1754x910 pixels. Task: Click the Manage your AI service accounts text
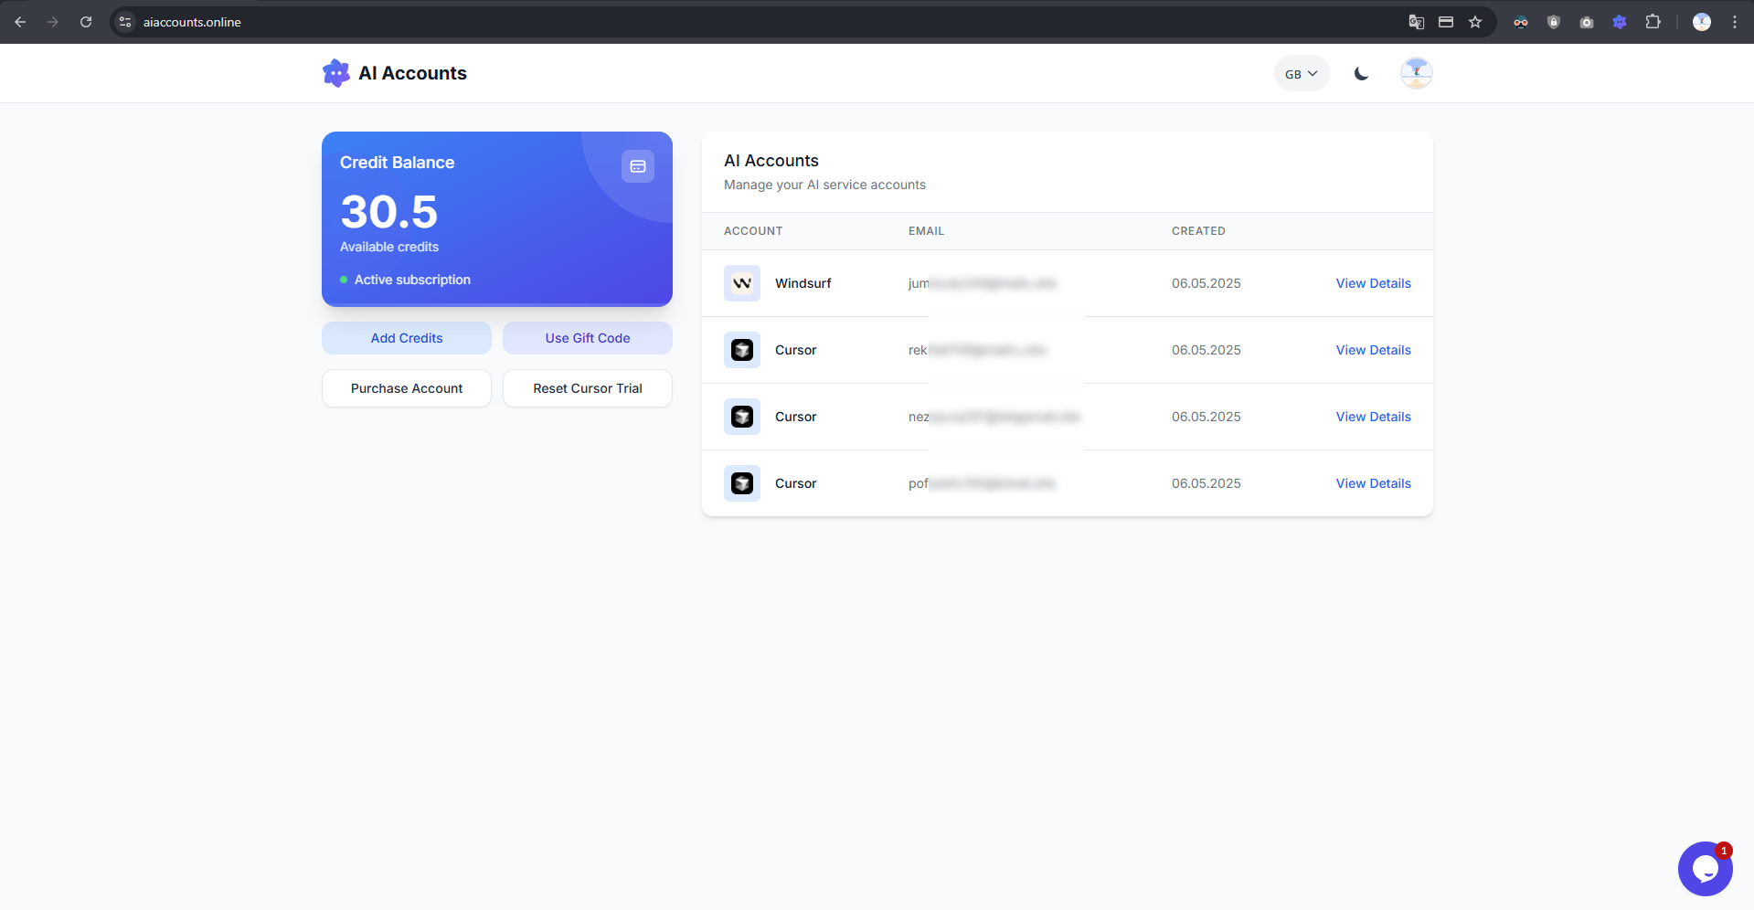[824, 185]
